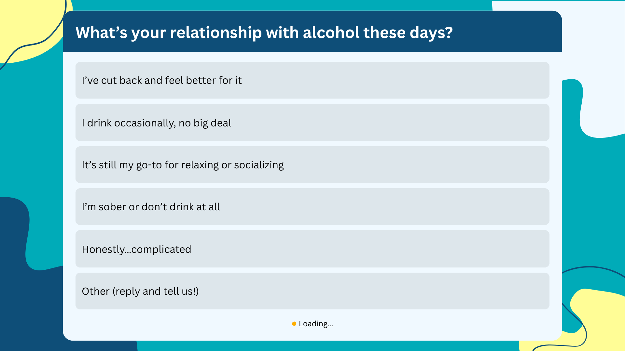Select "Other (reply and tell us!)" option
The width and height of the screenshot is (625, 351).
(312, 291)
